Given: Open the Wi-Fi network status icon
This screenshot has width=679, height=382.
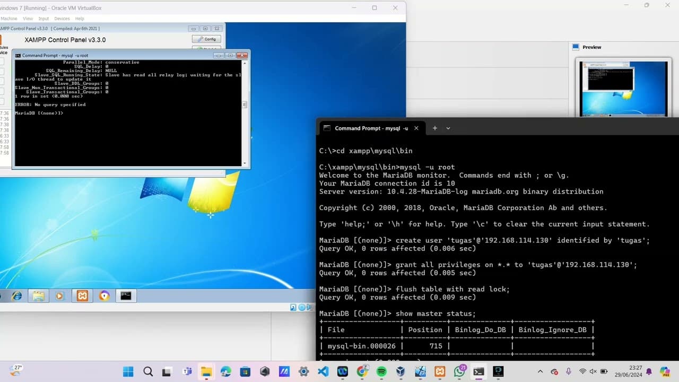Looking at the screenshot, I should [x=582, y=371].
